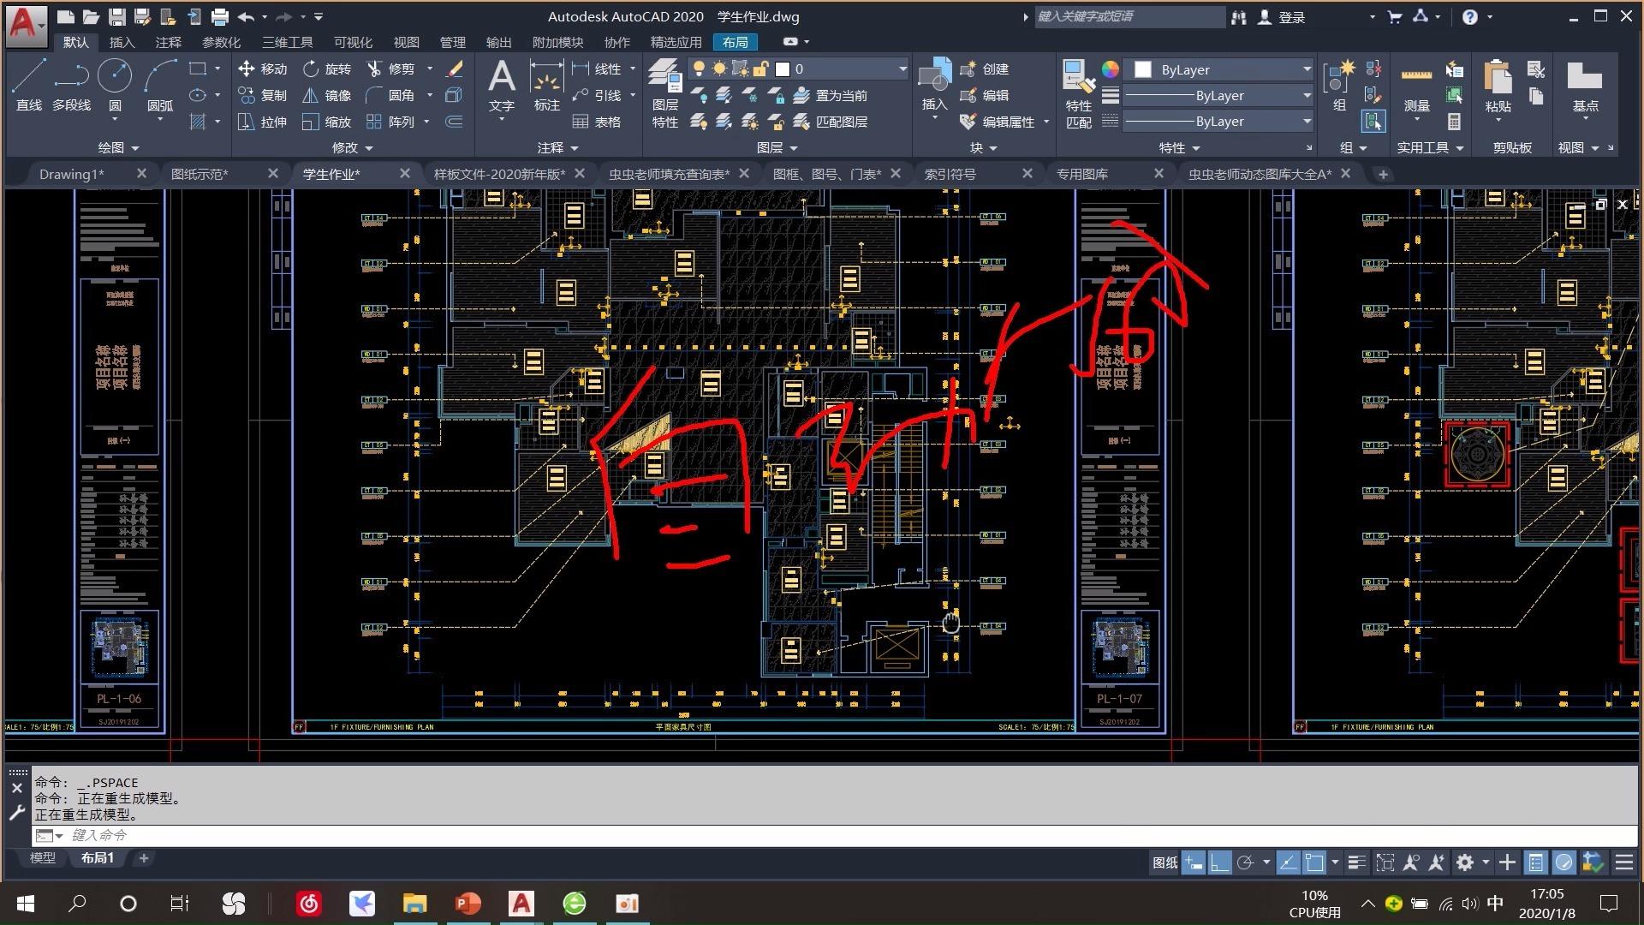The image size is (1644, 925).
Task: Click the 组 (Group) icon
Action: (x=1339, y=86)
